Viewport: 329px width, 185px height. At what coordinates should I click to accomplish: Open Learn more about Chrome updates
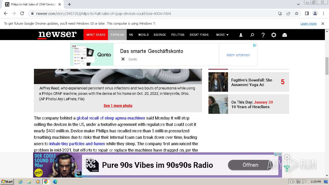(308, 23)
